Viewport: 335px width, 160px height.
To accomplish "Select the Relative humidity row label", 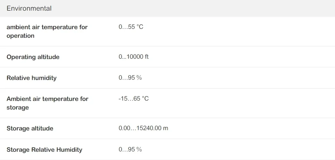I will pyautogui.click(x=32, y=78).
